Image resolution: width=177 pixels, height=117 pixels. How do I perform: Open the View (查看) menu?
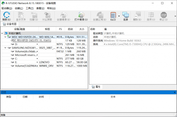[x=40, y=8]
